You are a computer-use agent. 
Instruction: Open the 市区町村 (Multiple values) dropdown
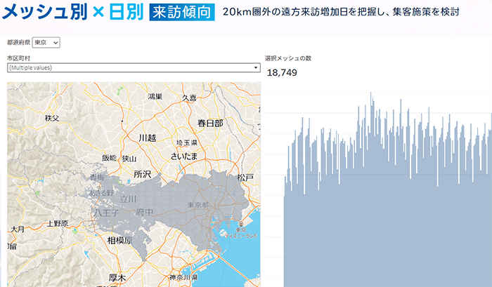tap(134, 67)
